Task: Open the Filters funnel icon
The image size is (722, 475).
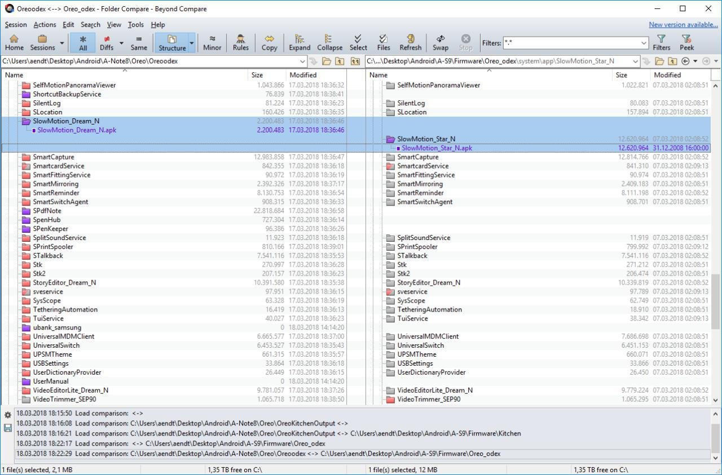Action: 661,43
